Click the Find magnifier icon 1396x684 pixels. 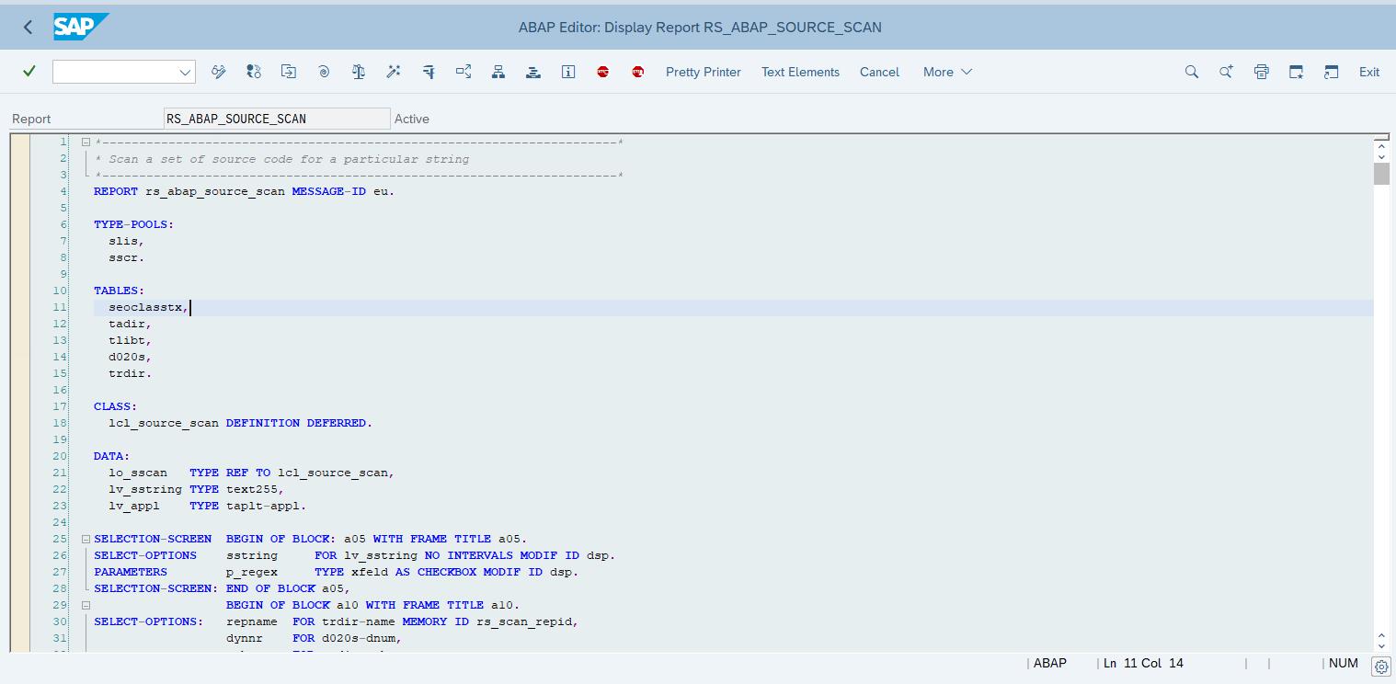pyautogui.click(x=1192, y=72)
